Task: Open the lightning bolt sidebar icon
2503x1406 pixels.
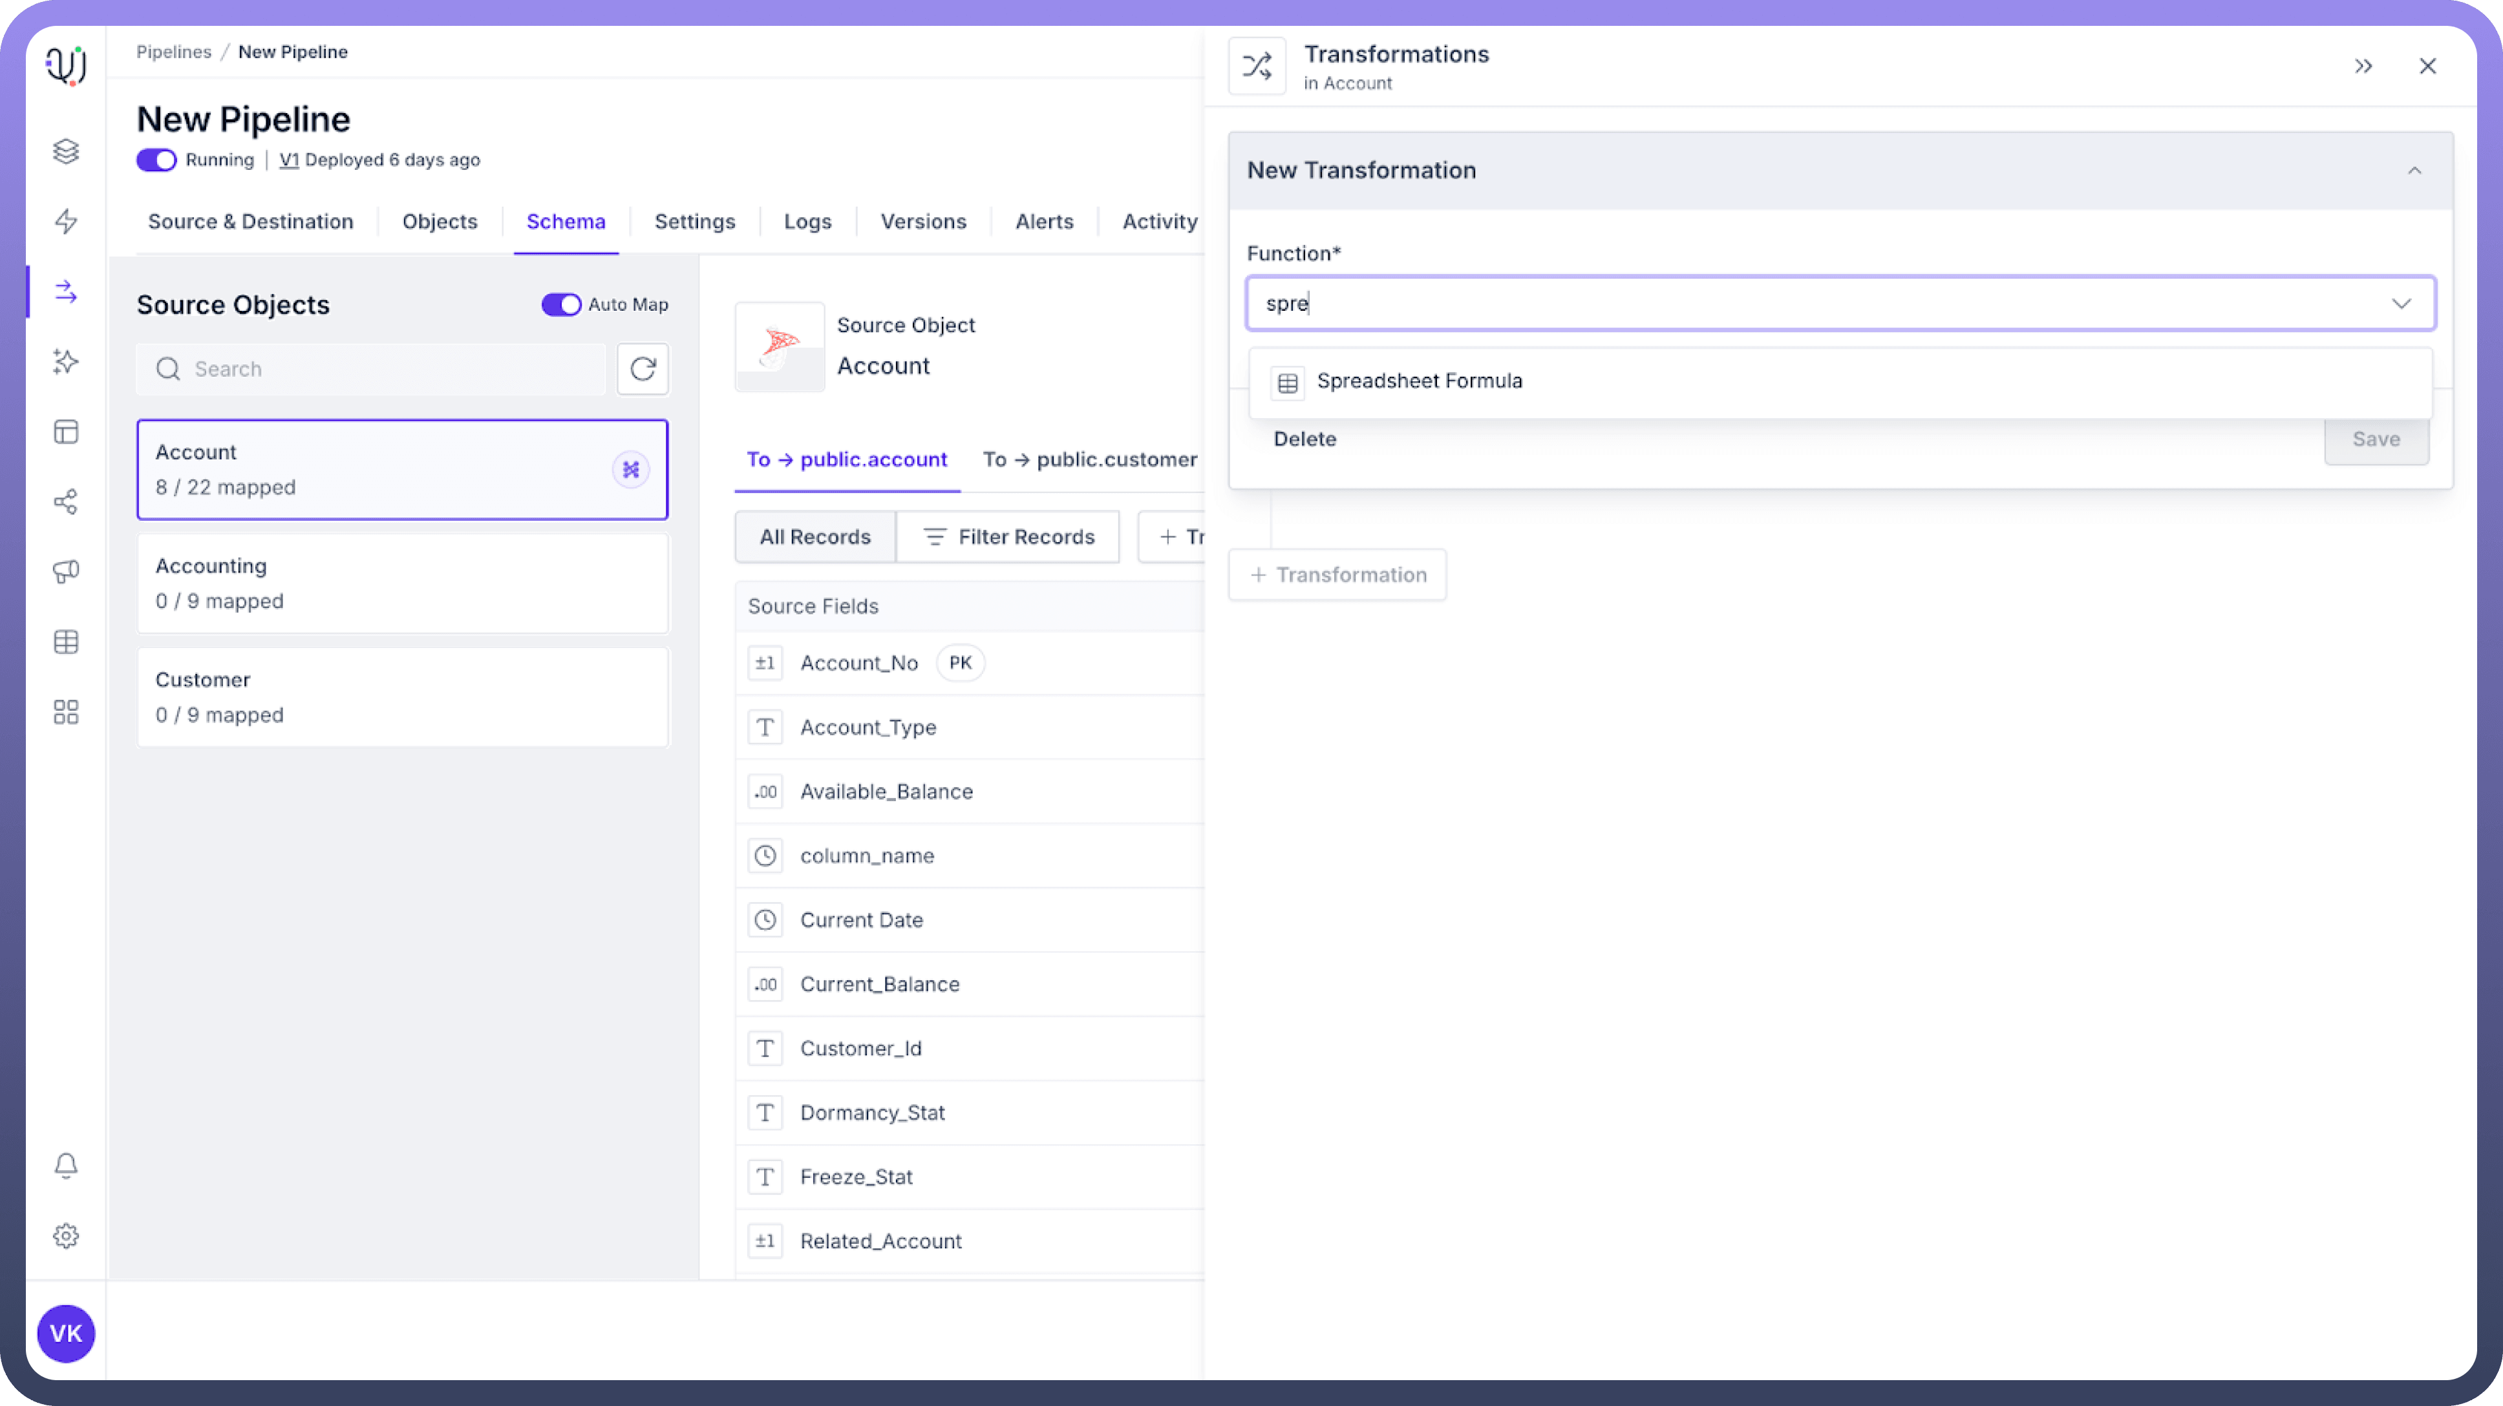Action: tap(65, 222)
